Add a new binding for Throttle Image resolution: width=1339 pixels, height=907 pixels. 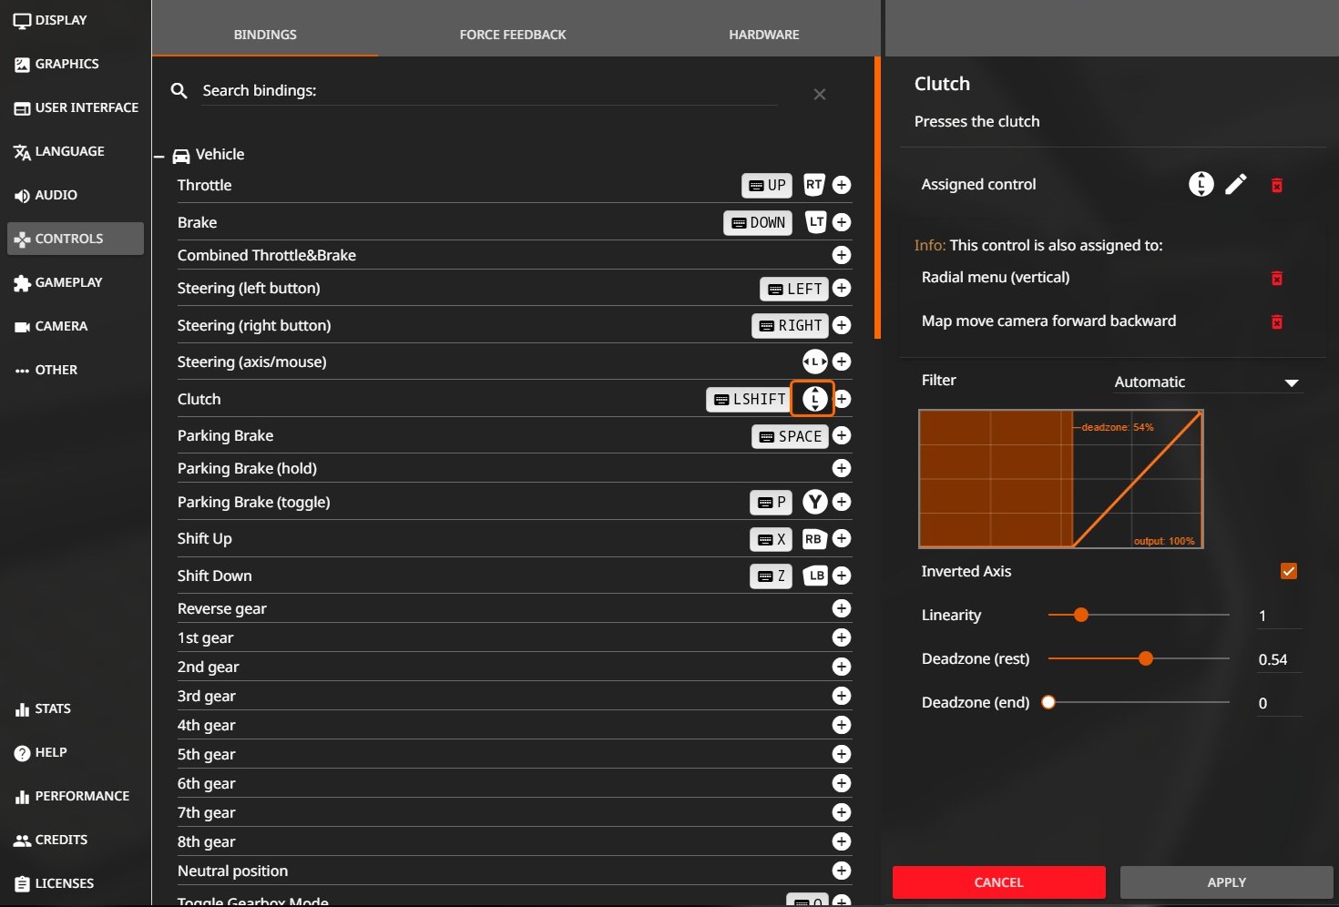point(842,185)
